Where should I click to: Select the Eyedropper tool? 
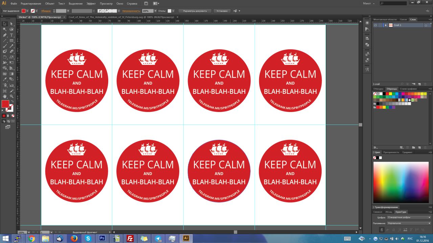(x=5, y=80)
